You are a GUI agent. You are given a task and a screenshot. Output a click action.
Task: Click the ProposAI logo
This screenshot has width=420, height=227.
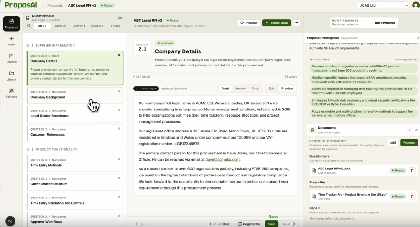pyautogui.click(x=21, y=5)
